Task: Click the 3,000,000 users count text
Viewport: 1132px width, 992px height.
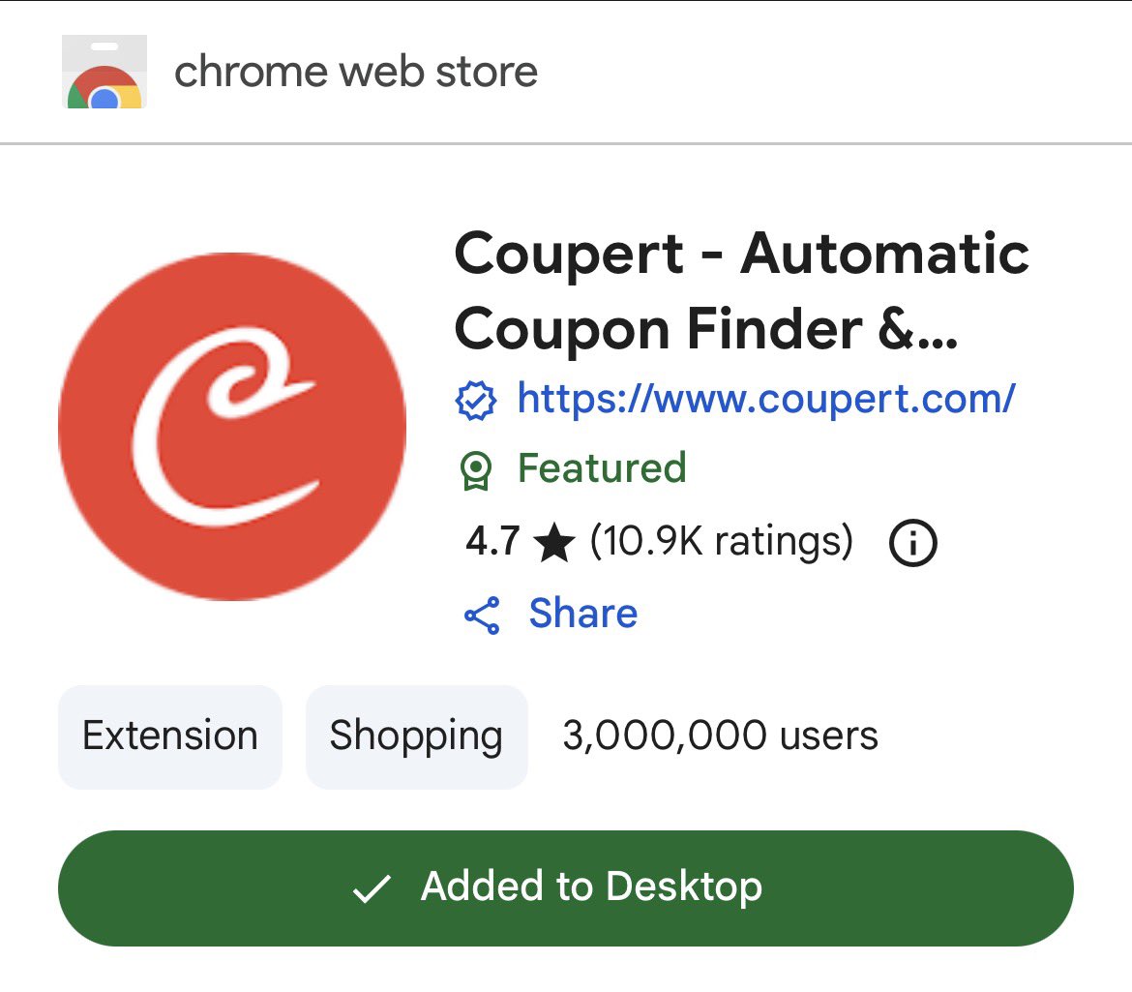Action: click(721, 736)
